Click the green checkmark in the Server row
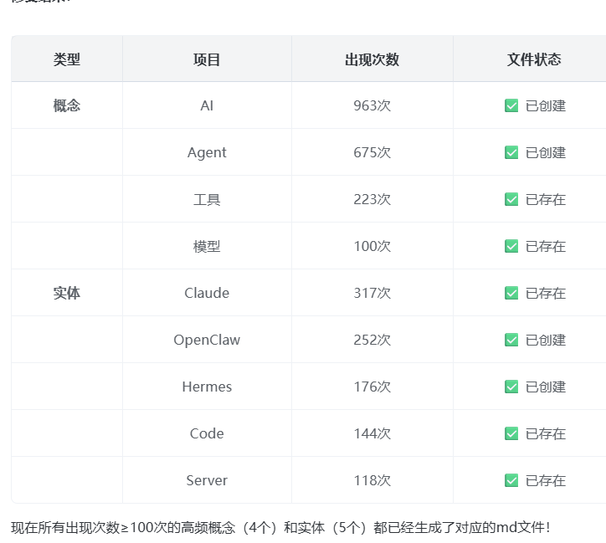Viewport: 606px width, 543px height. [x=511, y=480]
